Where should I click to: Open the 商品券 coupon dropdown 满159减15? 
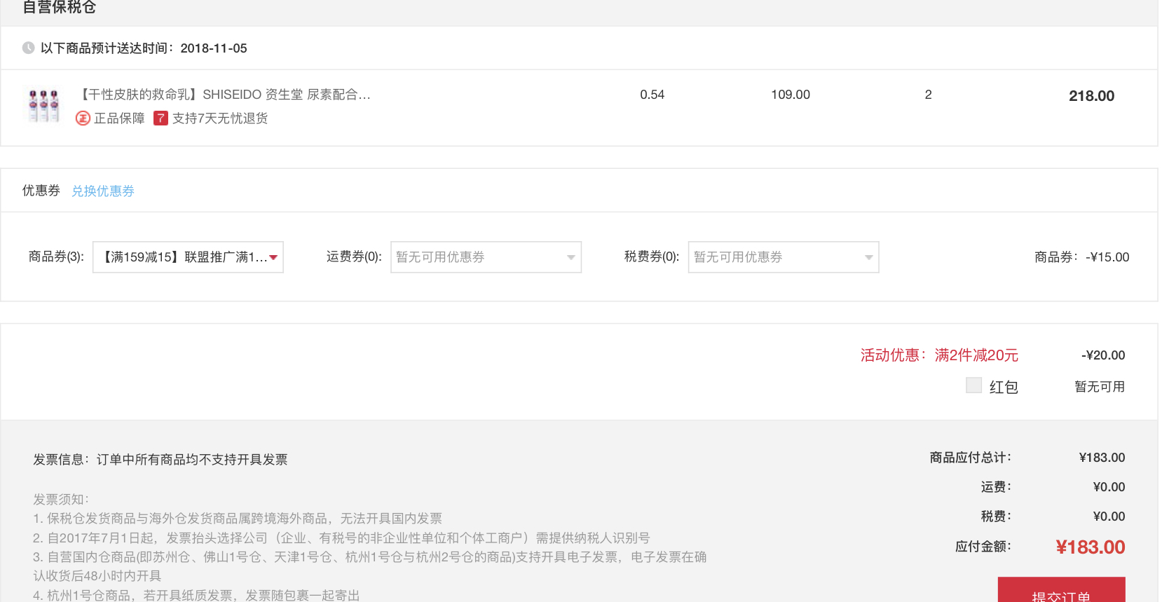pyautogui.click(x=188, y=257)
